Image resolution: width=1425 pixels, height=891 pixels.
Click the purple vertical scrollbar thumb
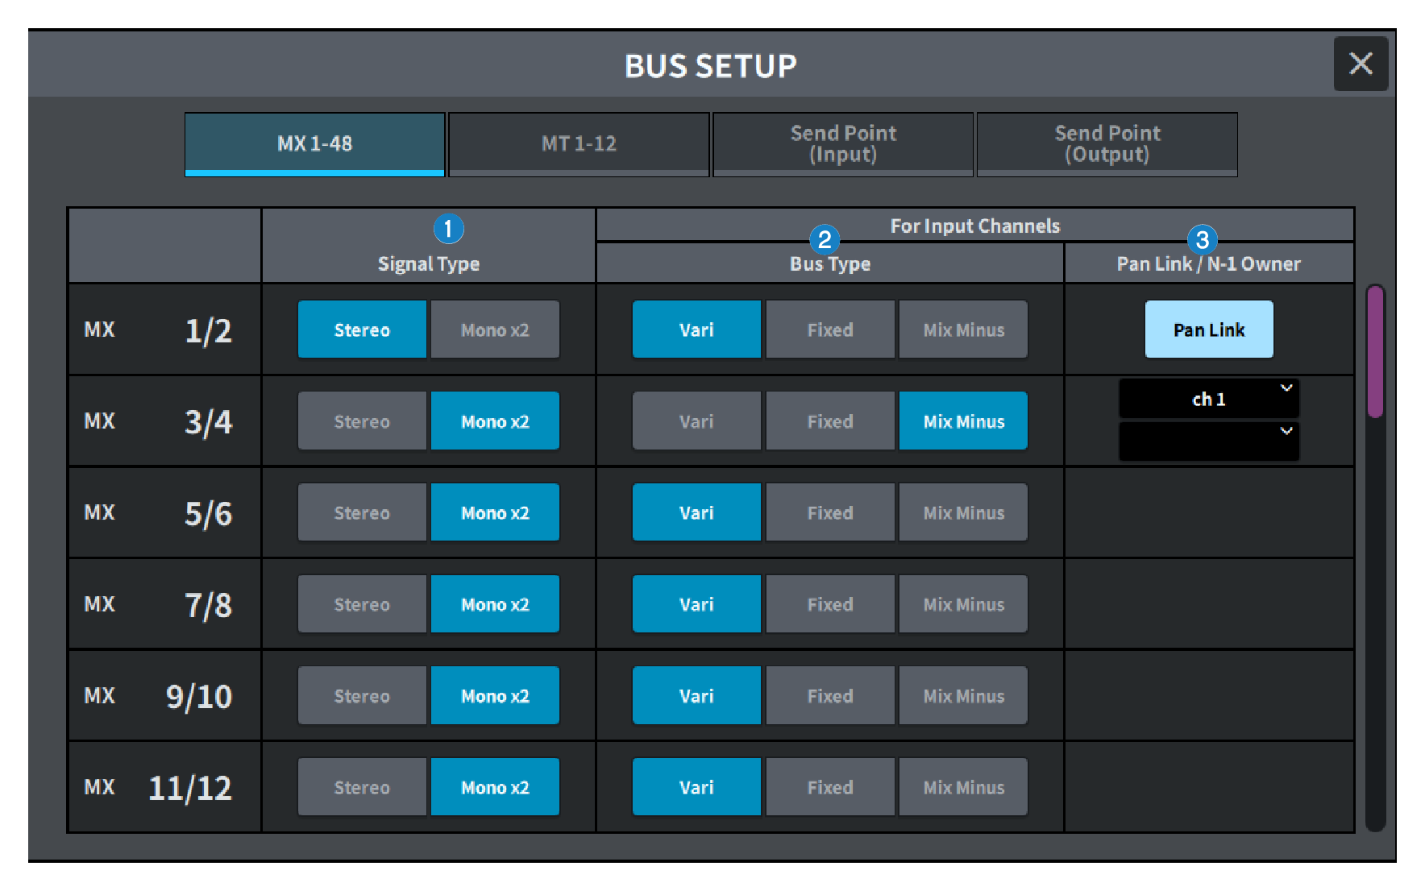1375,351
